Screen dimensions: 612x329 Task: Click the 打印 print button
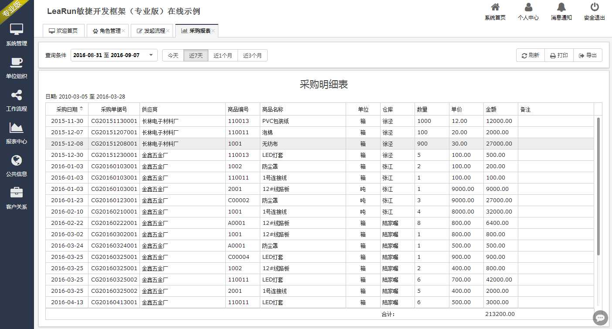pos(559,55)
